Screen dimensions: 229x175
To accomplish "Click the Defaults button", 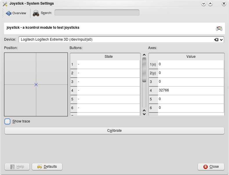I will point(47,167).
